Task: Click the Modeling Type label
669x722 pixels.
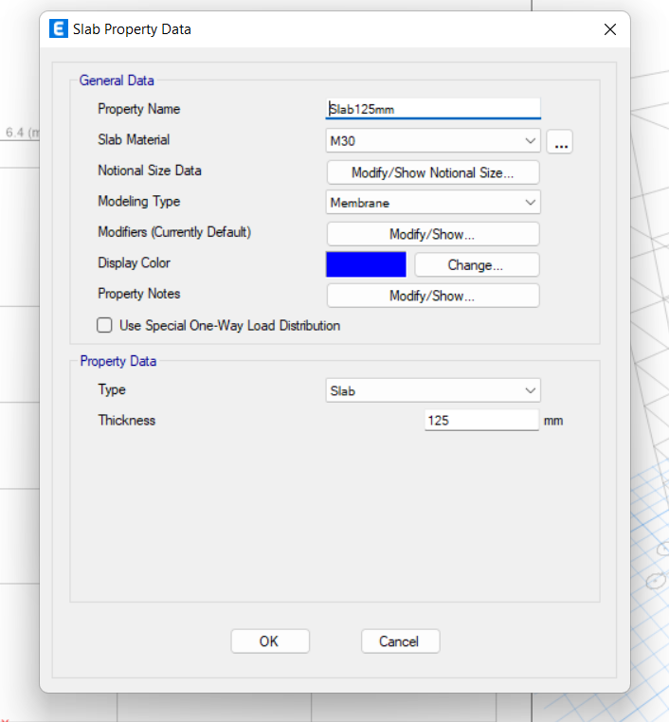Action: click(139, 201)
